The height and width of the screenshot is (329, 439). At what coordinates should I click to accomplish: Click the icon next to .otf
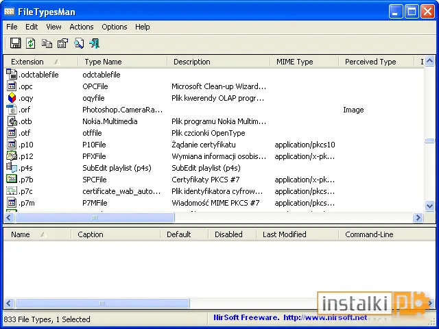[x=12, y=132]
